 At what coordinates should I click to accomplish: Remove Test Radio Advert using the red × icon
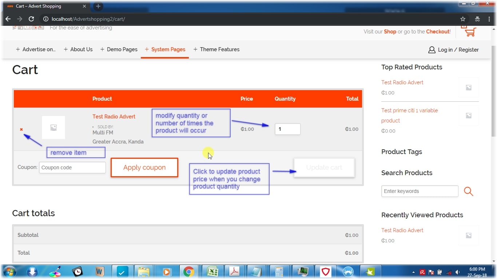tap(21, 129)
